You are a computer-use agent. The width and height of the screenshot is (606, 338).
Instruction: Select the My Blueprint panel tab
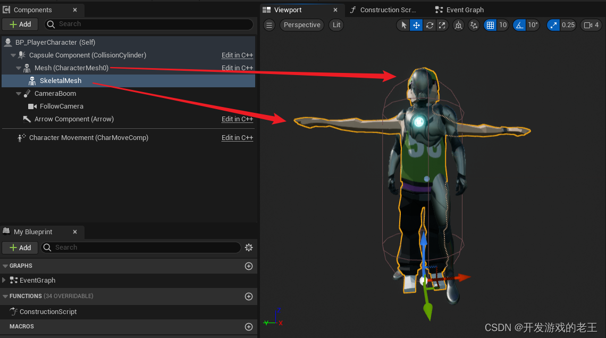(33, 232)
